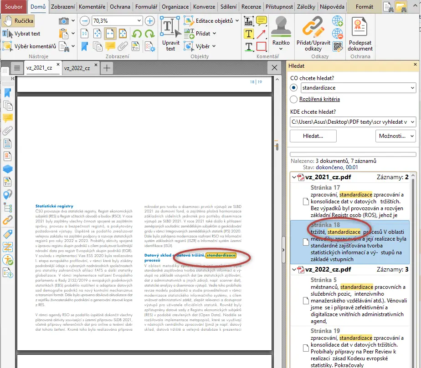
Task: Rotate view clockwise with green arrow
Action: tap(149, 34)
